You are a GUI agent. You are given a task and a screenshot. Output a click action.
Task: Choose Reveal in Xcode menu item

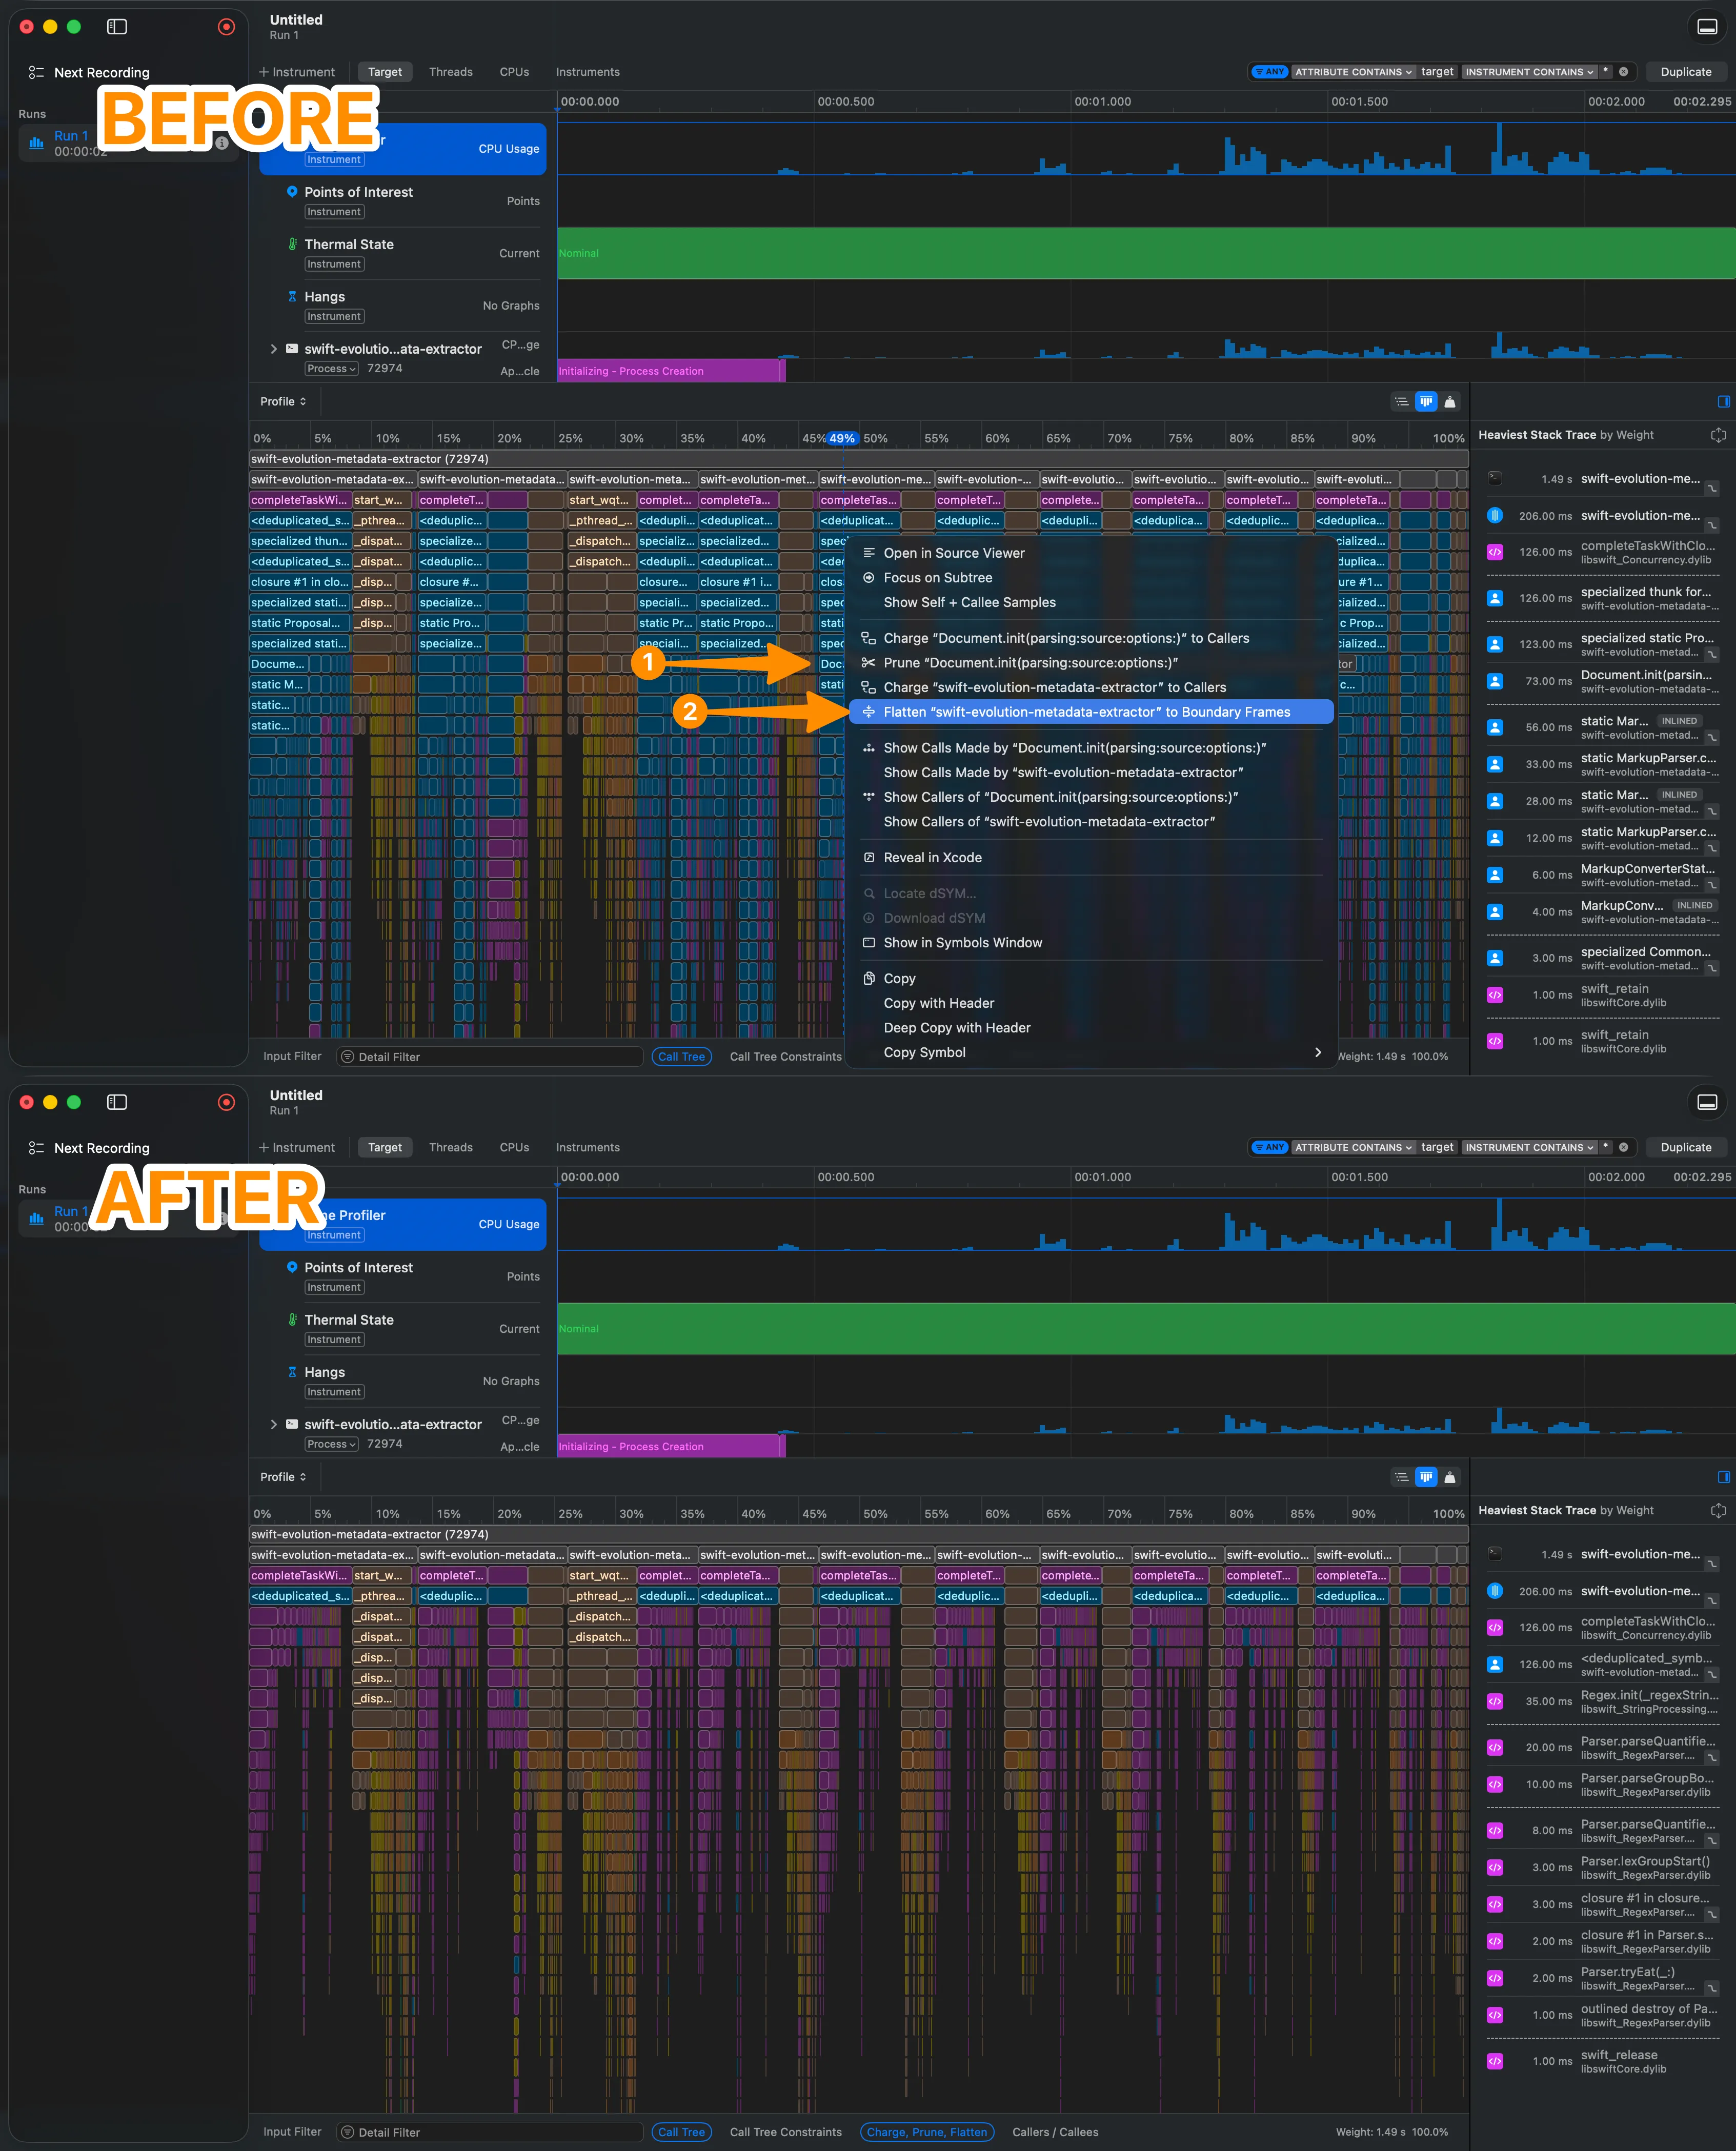pyautogui.click(x=1091, y=858)
